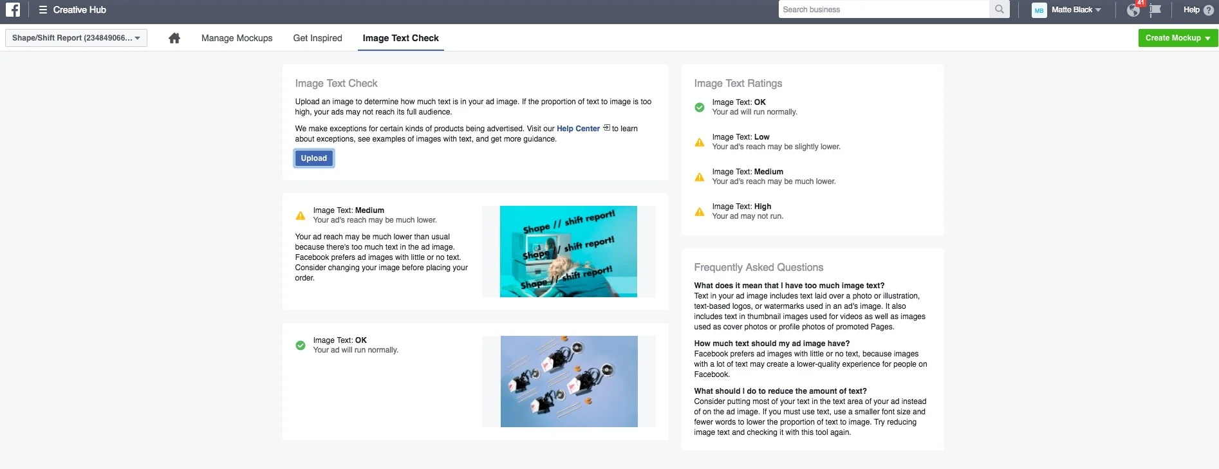
Task: Open the Create Mockup dropdown
Action: point(1178,38)
